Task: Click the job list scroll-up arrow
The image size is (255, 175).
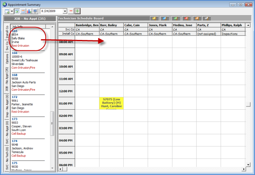Action: [52, 27]
